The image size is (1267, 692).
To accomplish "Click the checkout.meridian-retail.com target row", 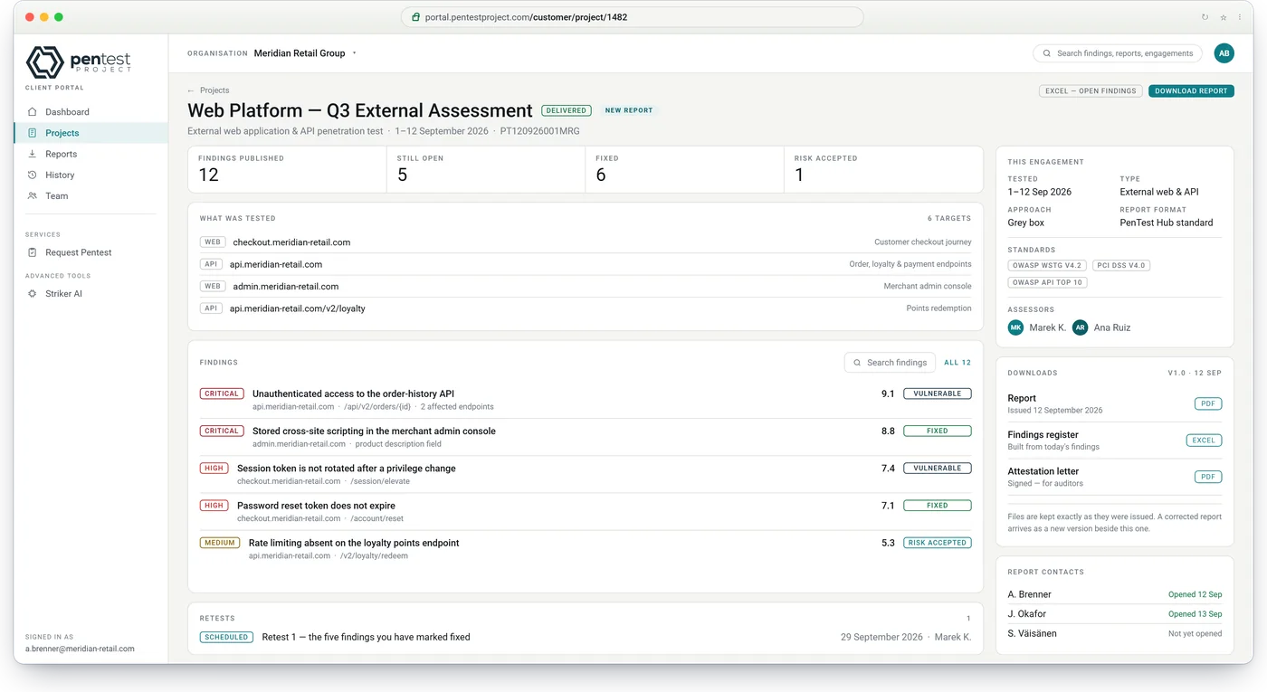I will click(585, 242).
